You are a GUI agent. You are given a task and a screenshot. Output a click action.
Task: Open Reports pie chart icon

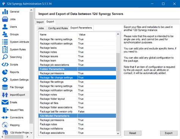(5, 72)
